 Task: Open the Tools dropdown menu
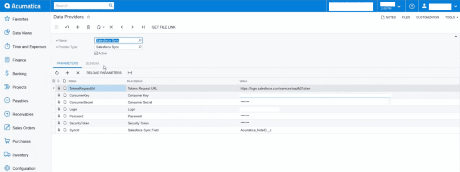click(x=451, y=17)
